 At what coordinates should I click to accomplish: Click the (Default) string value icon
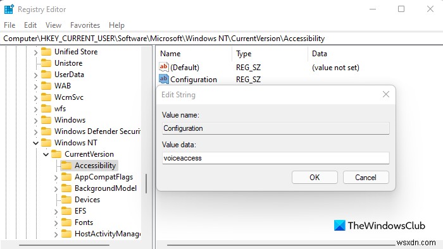pyautogui.click(x=163, y=67)
